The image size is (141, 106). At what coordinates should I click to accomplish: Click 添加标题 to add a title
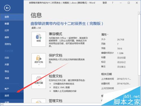(121, 58)
